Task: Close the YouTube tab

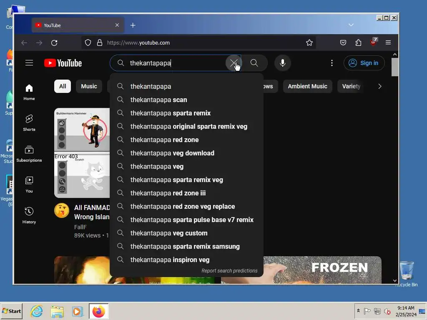Action: 117,25
